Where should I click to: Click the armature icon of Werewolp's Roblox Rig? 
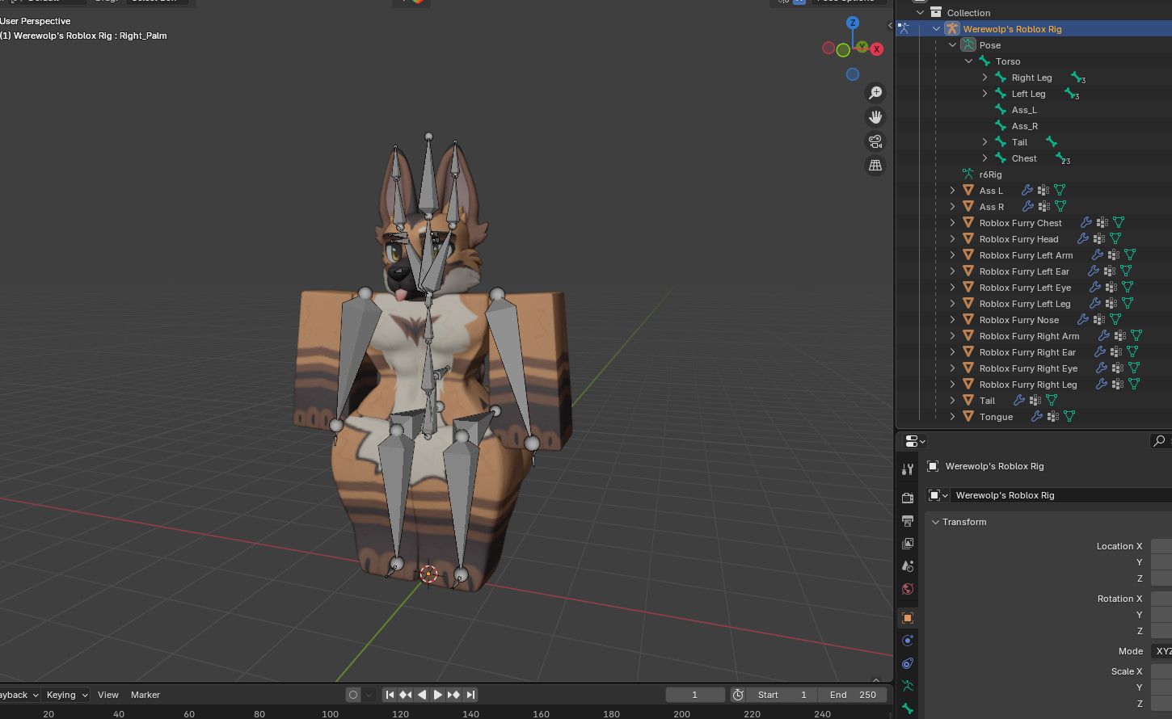tap(952, 29)
